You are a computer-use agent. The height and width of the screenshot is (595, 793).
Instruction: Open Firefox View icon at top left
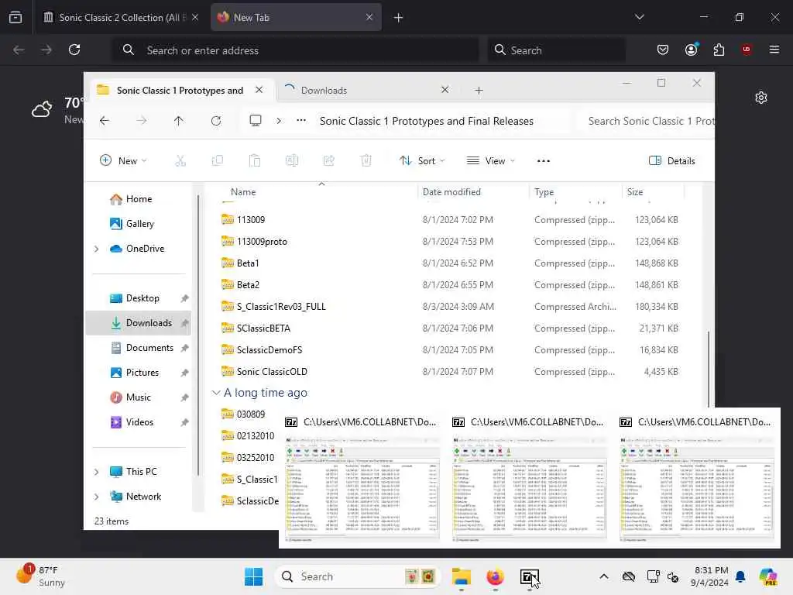(x=15, y=17)
